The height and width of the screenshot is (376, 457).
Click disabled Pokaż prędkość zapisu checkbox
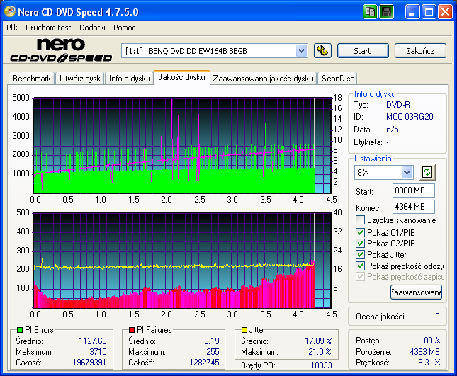click(x=360, y=277)
